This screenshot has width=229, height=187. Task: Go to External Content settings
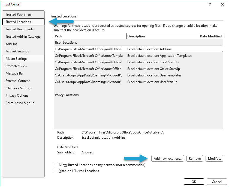pos(23,81)
